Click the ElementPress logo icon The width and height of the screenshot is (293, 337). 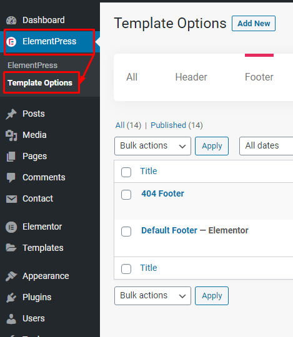[11, 42]
